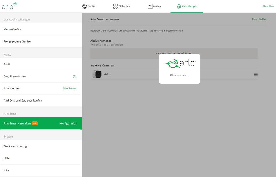The width and height of the screenshot is (276, 177).
Task: Click the Arlo logo in the loading dialog
Action: [x=180, y=64]
